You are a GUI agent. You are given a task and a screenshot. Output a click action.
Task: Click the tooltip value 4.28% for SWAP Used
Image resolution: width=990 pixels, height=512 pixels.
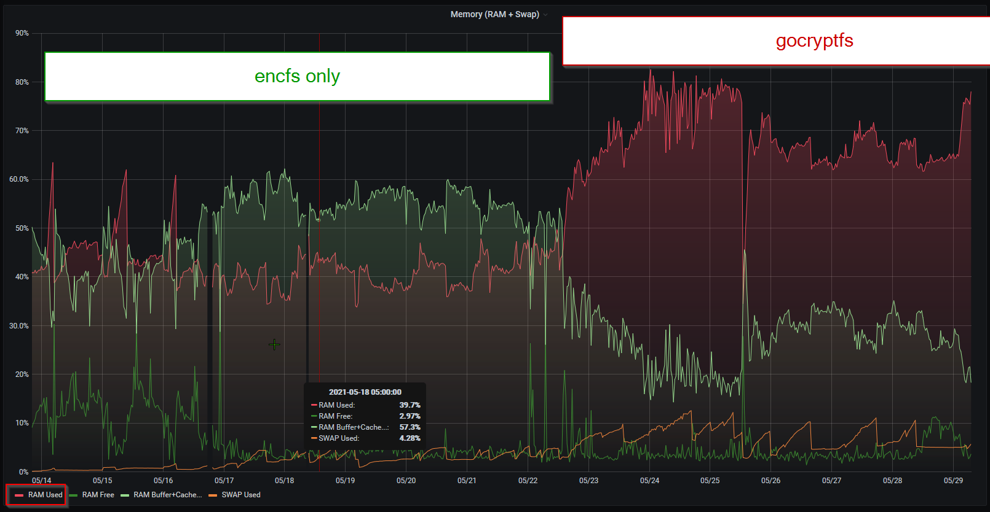(x=410, y=438)
